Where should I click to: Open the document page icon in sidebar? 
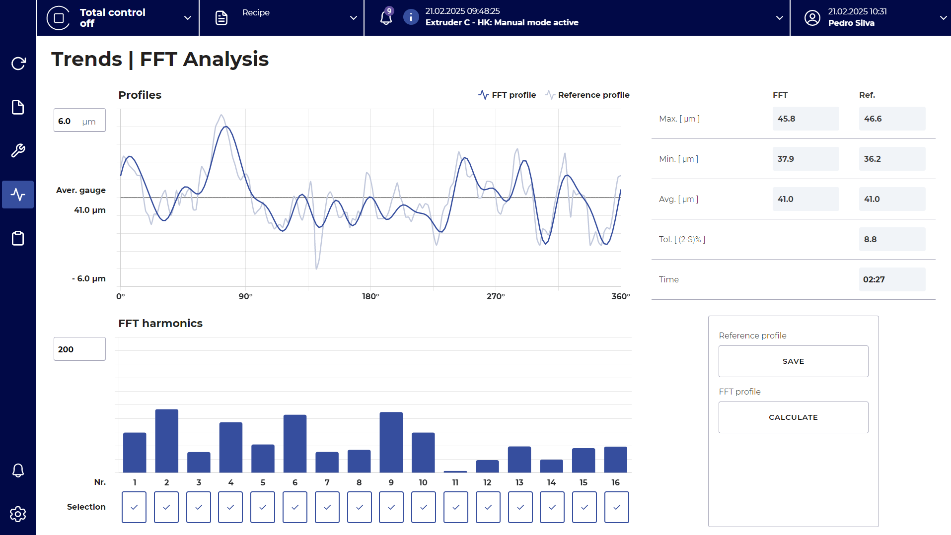click(x=18, y=107)
